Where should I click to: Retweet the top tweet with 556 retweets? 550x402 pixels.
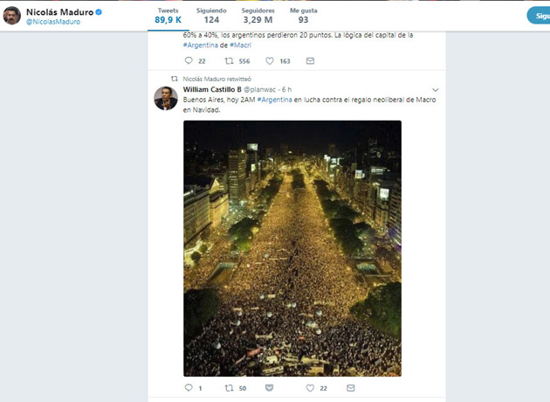[230, 61]
